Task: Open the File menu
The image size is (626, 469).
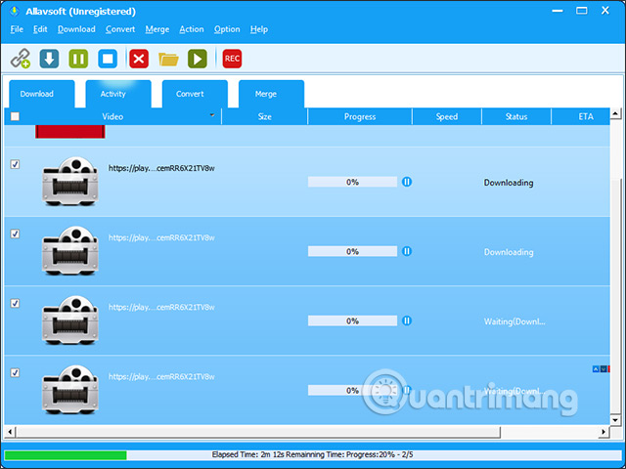Action: (17, 29)
